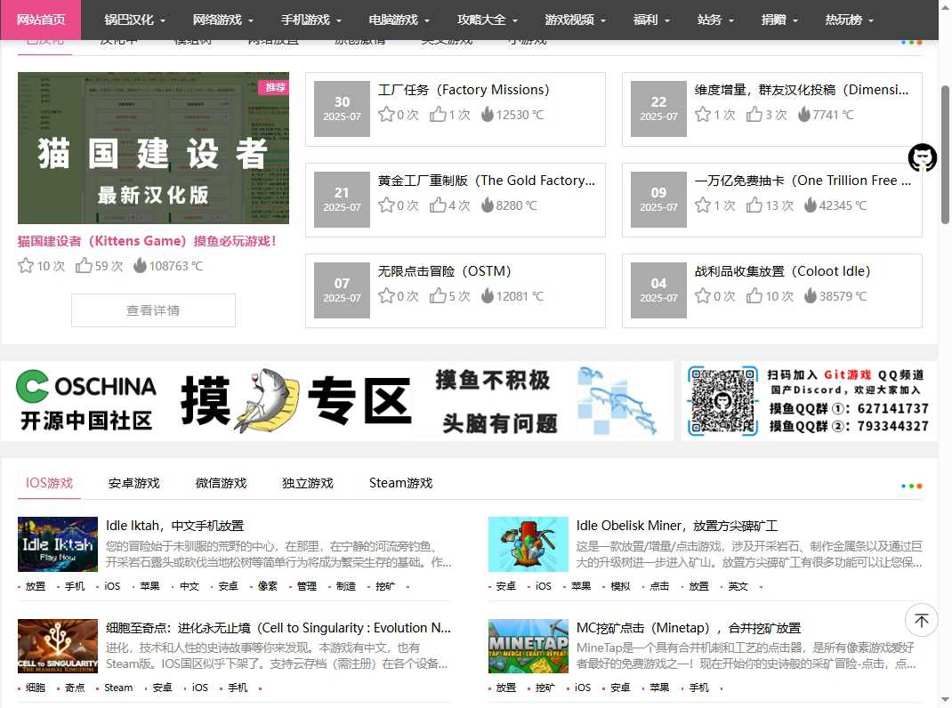Viewport: 952px width, 708px height.
Task: Favorite the 工厂任务 (Factory Missions) star icon
Action: pyautogui.click(x=387, y=114)
